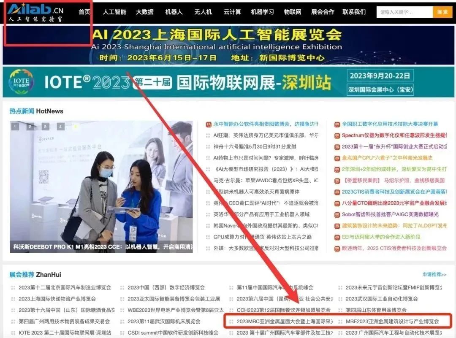Open 联系我们 page
This screenshot has width=456, height=338.
[354, 12]
